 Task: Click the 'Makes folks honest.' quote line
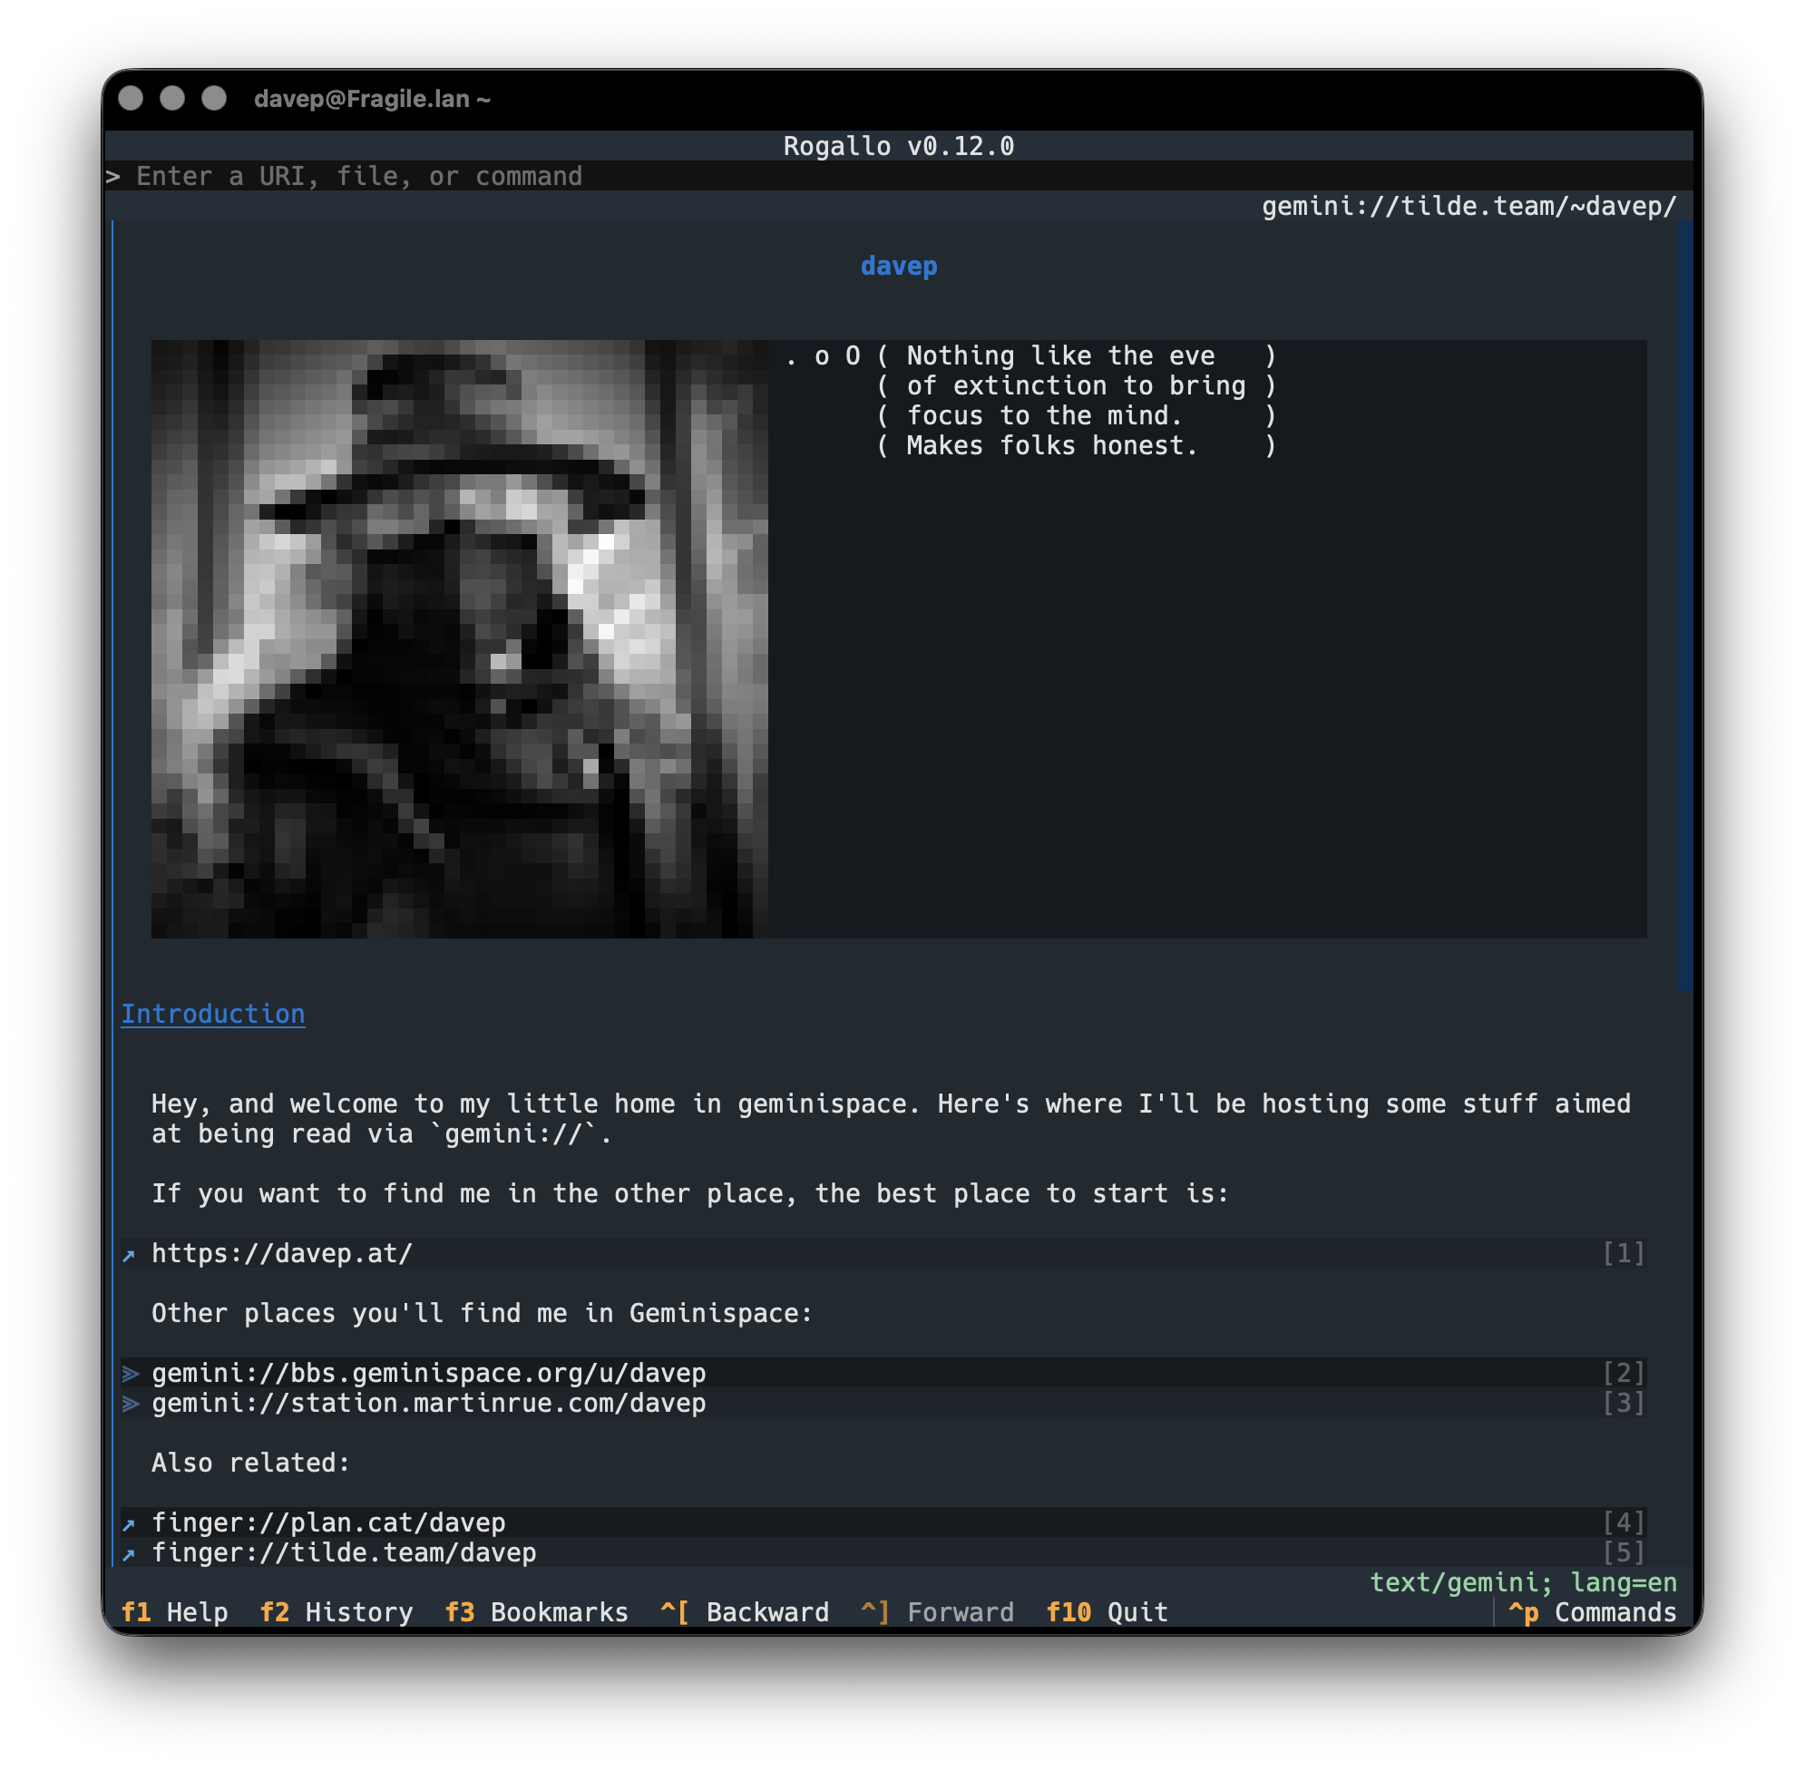pos(1052,445)
